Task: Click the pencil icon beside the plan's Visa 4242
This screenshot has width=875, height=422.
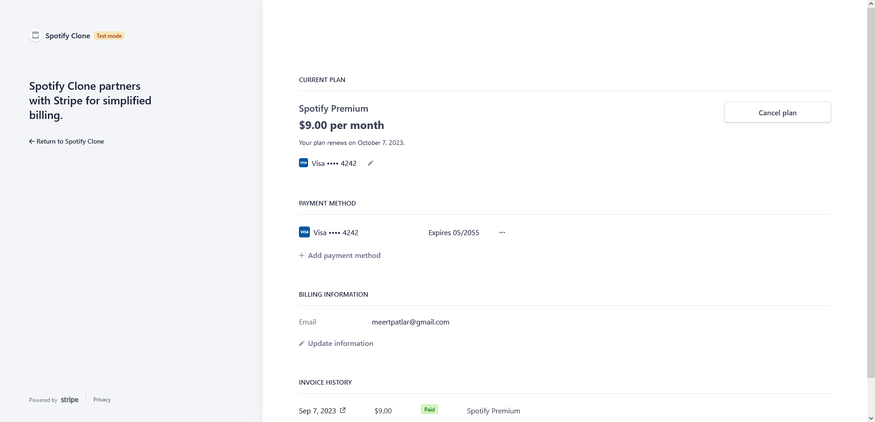Action: 371,163
